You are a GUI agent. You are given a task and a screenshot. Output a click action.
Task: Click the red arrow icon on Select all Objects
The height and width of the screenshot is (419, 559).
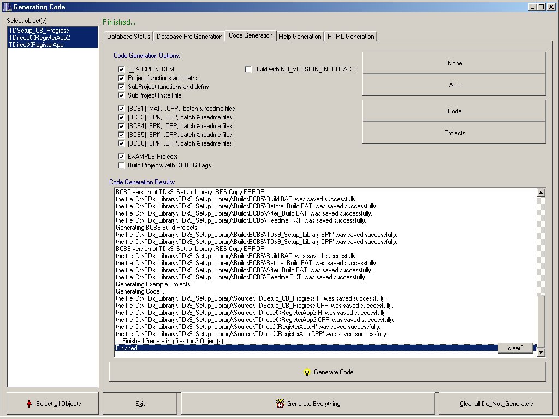pos(29,404)
